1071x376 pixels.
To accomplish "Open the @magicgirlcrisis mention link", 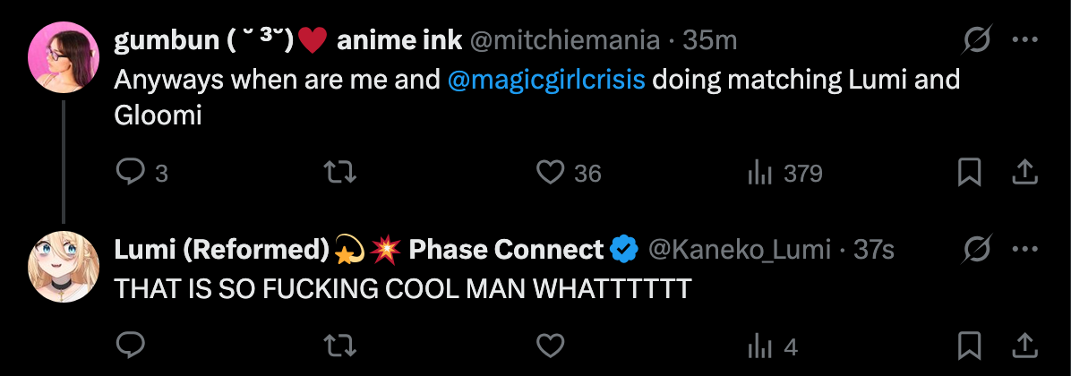I will (546, 80).
